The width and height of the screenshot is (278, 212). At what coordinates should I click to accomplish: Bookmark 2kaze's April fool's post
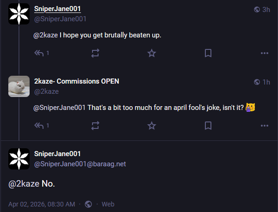tap(208, 125)
